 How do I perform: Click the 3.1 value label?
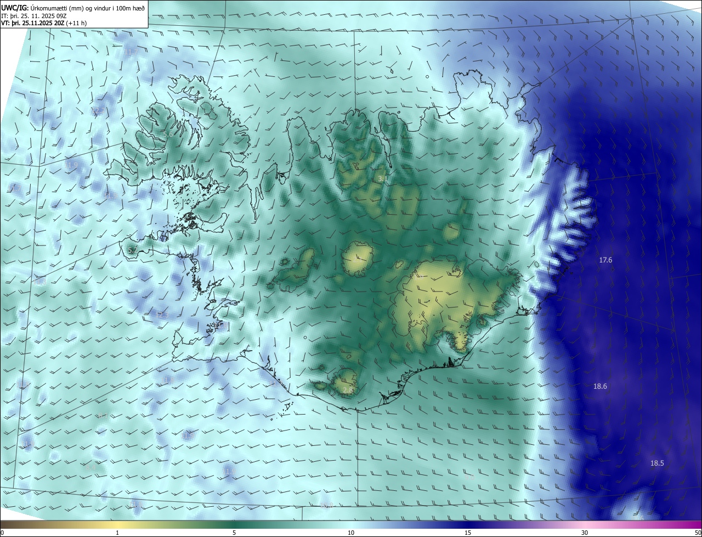(x=383, y=179)
